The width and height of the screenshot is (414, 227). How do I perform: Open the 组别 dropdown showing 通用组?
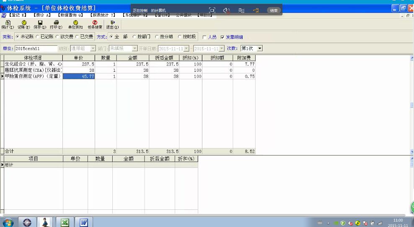(93, 48)
